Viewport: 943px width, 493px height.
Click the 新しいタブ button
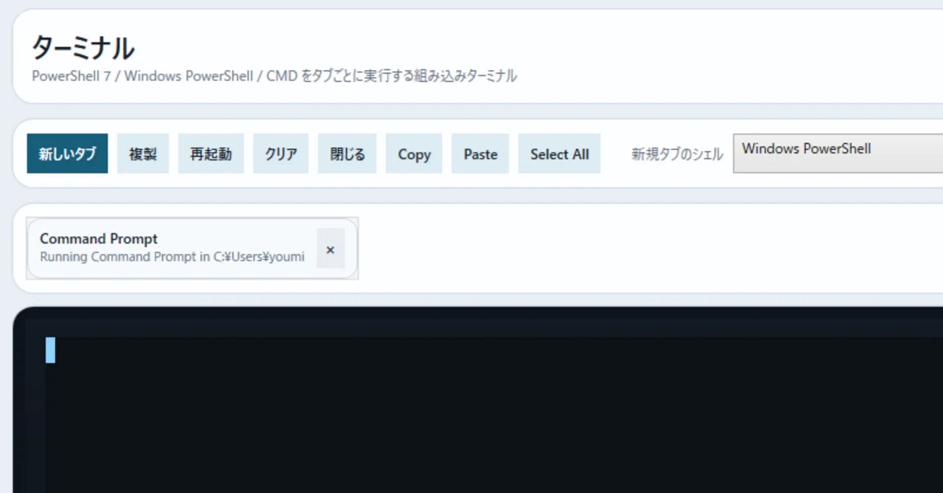pos(67,154)
